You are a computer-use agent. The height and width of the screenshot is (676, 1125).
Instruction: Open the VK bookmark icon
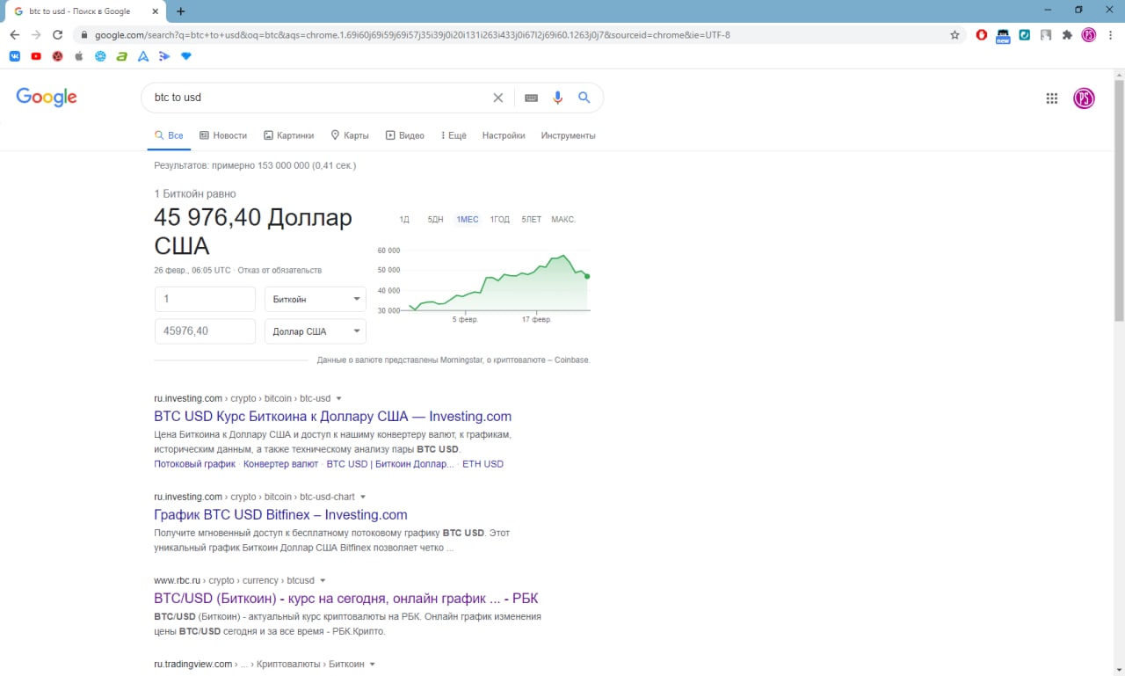coord(15,56)
